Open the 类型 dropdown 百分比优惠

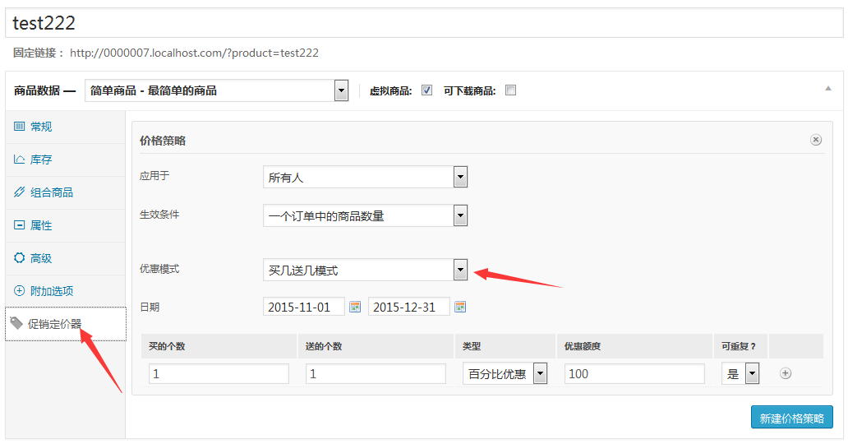pyautogui.click(x=505, y=373)
